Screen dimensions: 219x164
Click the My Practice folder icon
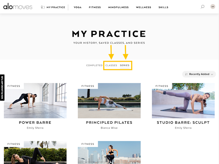(43, 7)
